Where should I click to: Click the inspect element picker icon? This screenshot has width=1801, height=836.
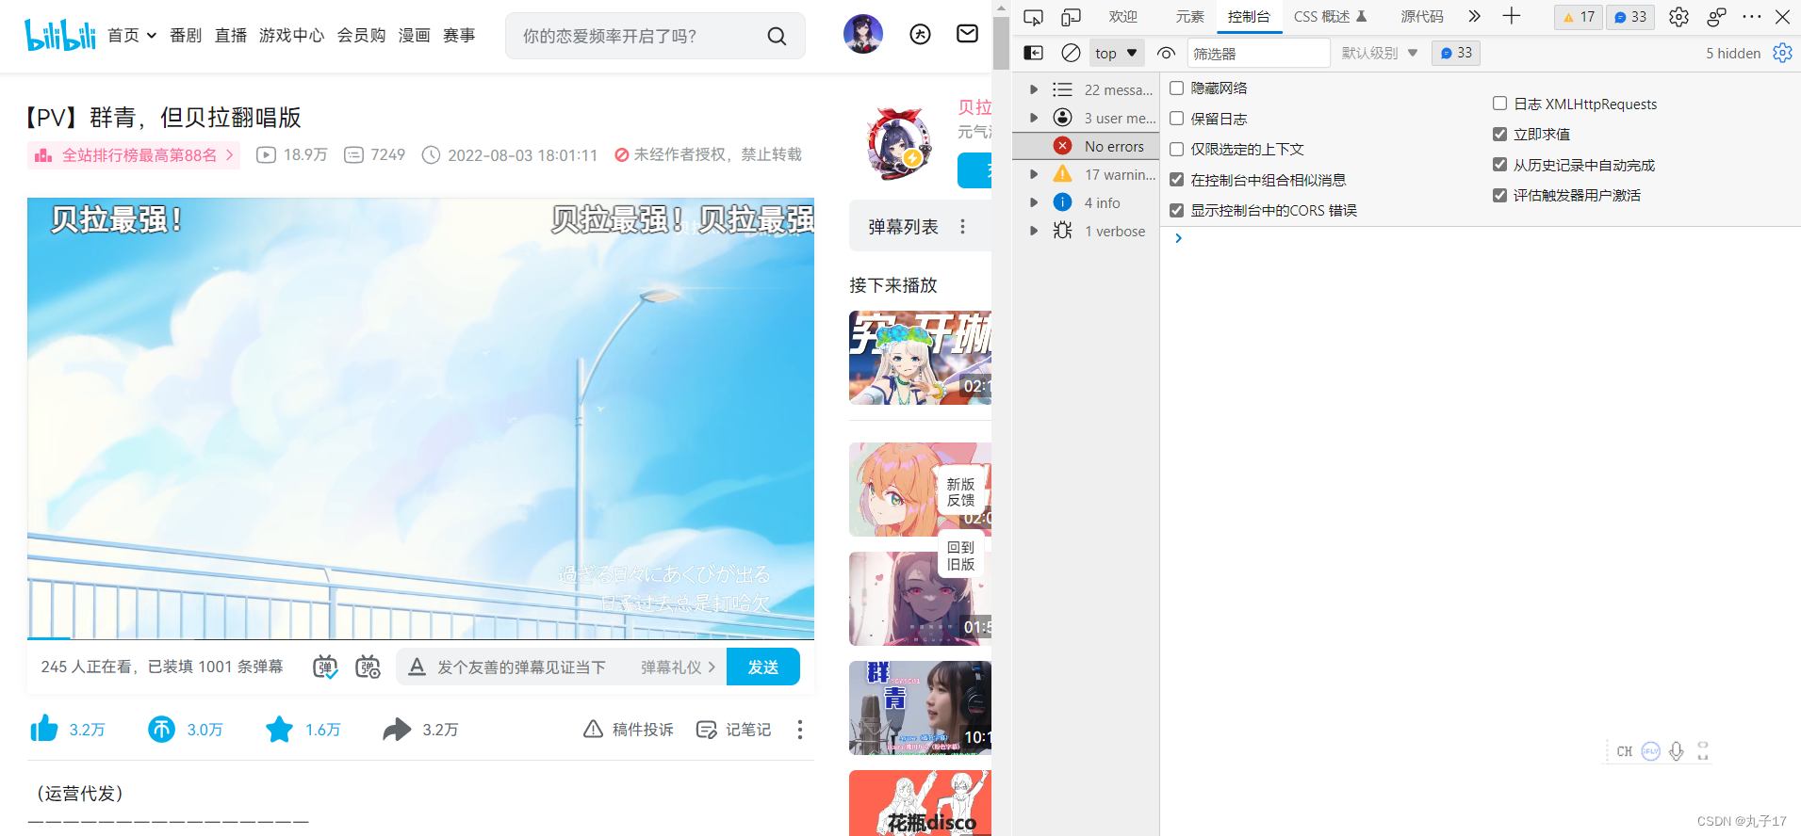[x=1033, y=17]
